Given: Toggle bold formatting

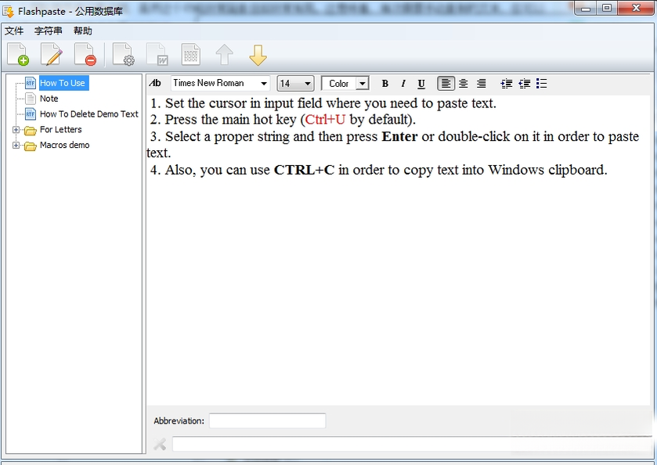Looking at the screenshot, I should (x=385, y=83).
